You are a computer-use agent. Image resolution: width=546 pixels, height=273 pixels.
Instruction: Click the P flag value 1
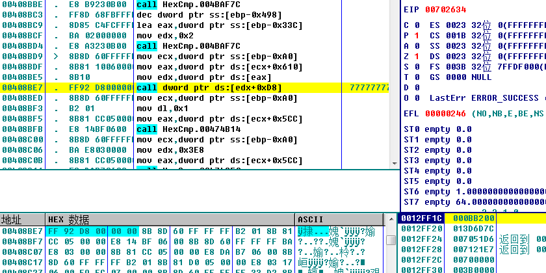[x=417, y=36]
